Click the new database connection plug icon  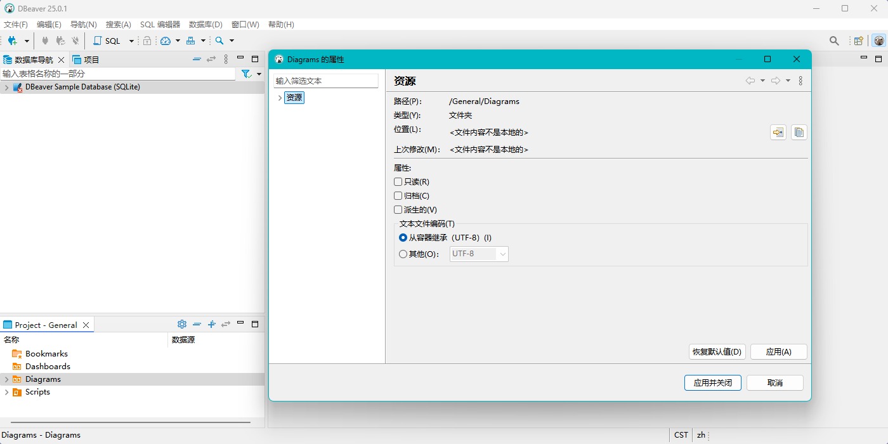coord(12,41)
